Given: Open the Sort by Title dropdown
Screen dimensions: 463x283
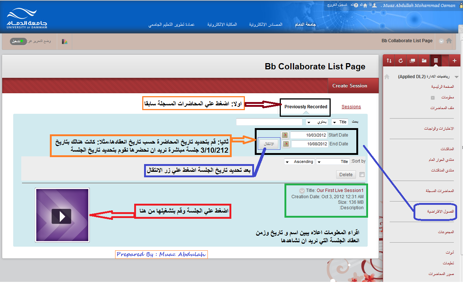Looking at the screenshot, I should coord(333,162).
